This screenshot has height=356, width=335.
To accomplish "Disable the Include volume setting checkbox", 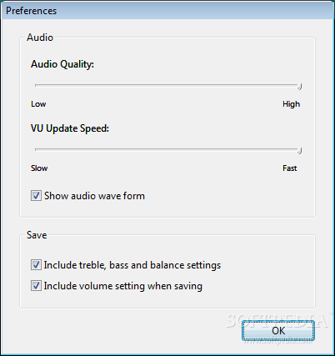I will click(36, 286).
